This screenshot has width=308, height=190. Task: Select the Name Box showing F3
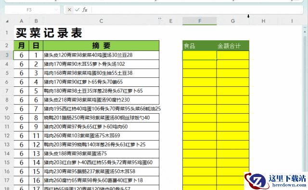click(29, 10)
